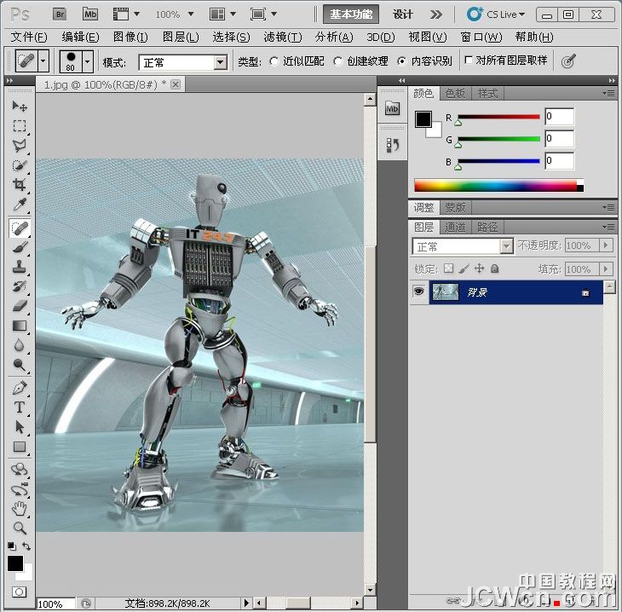The width and height of the screenshot is (622, 612).
Task: Show more workspaces chevron
Action: 436,14
